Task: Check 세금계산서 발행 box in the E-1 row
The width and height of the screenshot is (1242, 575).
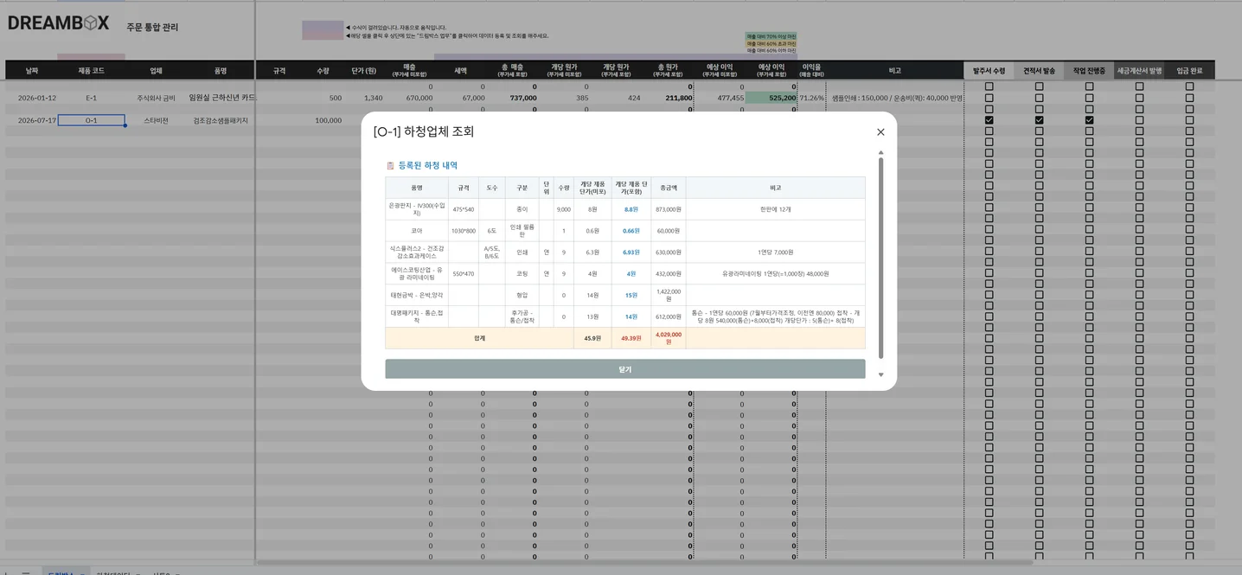Action: [1139, 98]
